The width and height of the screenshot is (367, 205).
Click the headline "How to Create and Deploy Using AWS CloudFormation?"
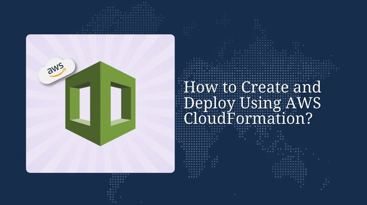coord(252,102)
